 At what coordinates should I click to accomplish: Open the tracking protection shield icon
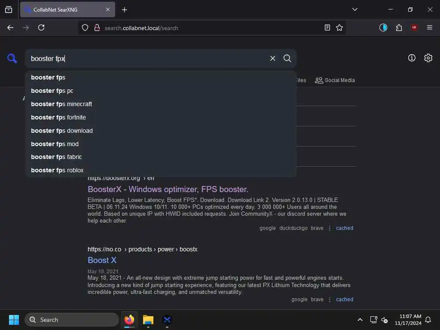[x=85, y=27]
